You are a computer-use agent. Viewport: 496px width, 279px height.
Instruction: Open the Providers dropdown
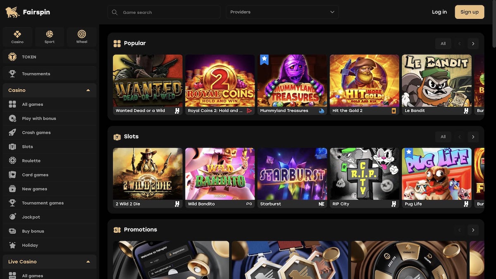[x=282, y=12]
